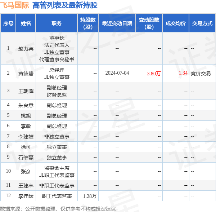
Task: Click the name 朱良意
Action: 26,105
